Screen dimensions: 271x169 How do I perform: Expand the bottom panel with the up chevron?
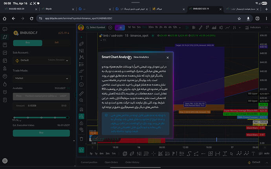[x=267, y=162]
